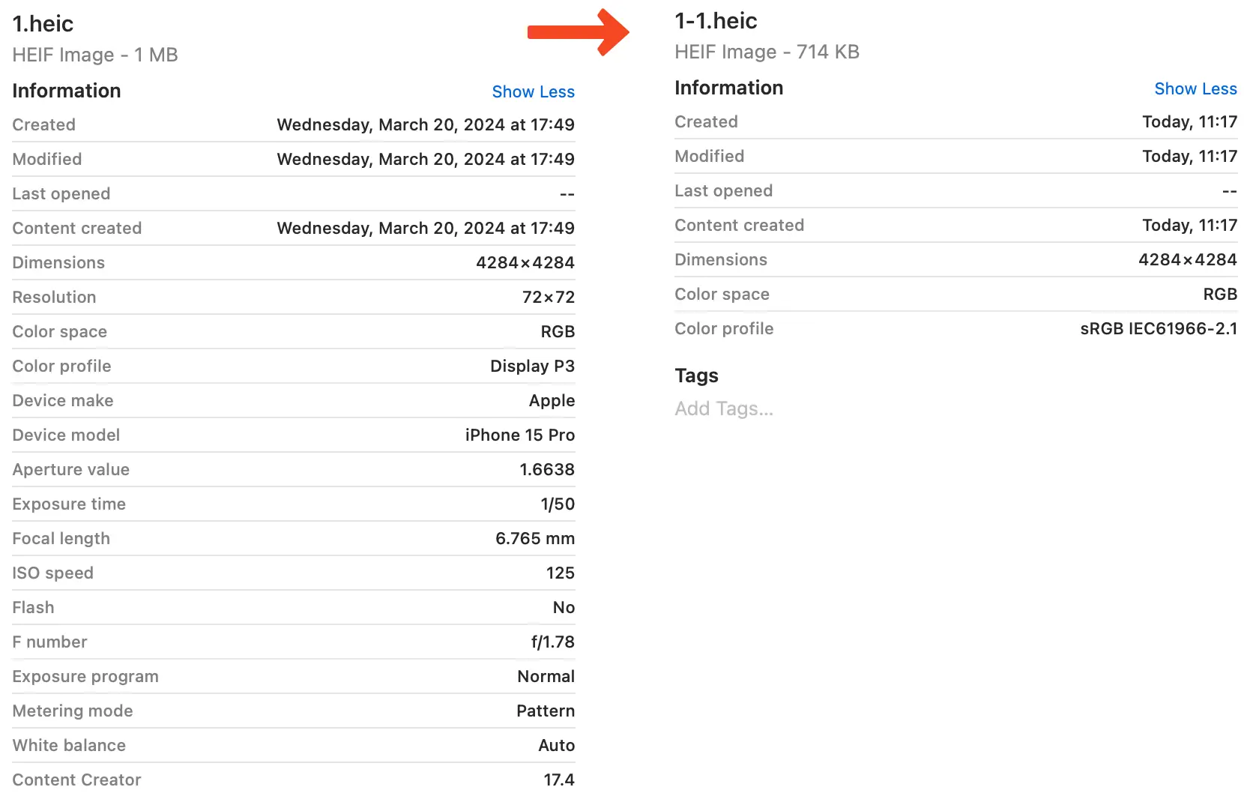Image resolution: width=1247 pixels, height=808 pixels.
Task: Click the Show Less link for 1-1.heic
Action: (x=1195, y=88)
